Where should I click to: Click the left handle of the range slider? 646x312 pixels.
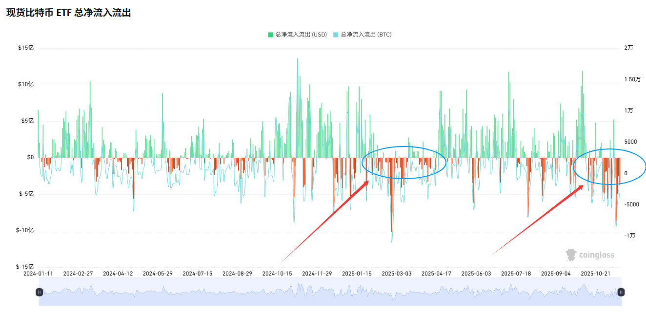tap(39, 292)
